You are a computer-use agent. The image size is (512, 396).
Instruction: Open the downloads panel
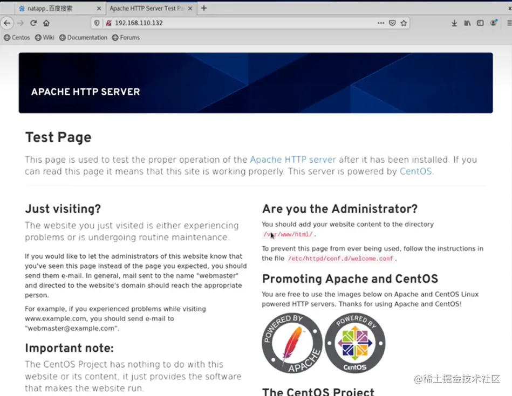454,23
